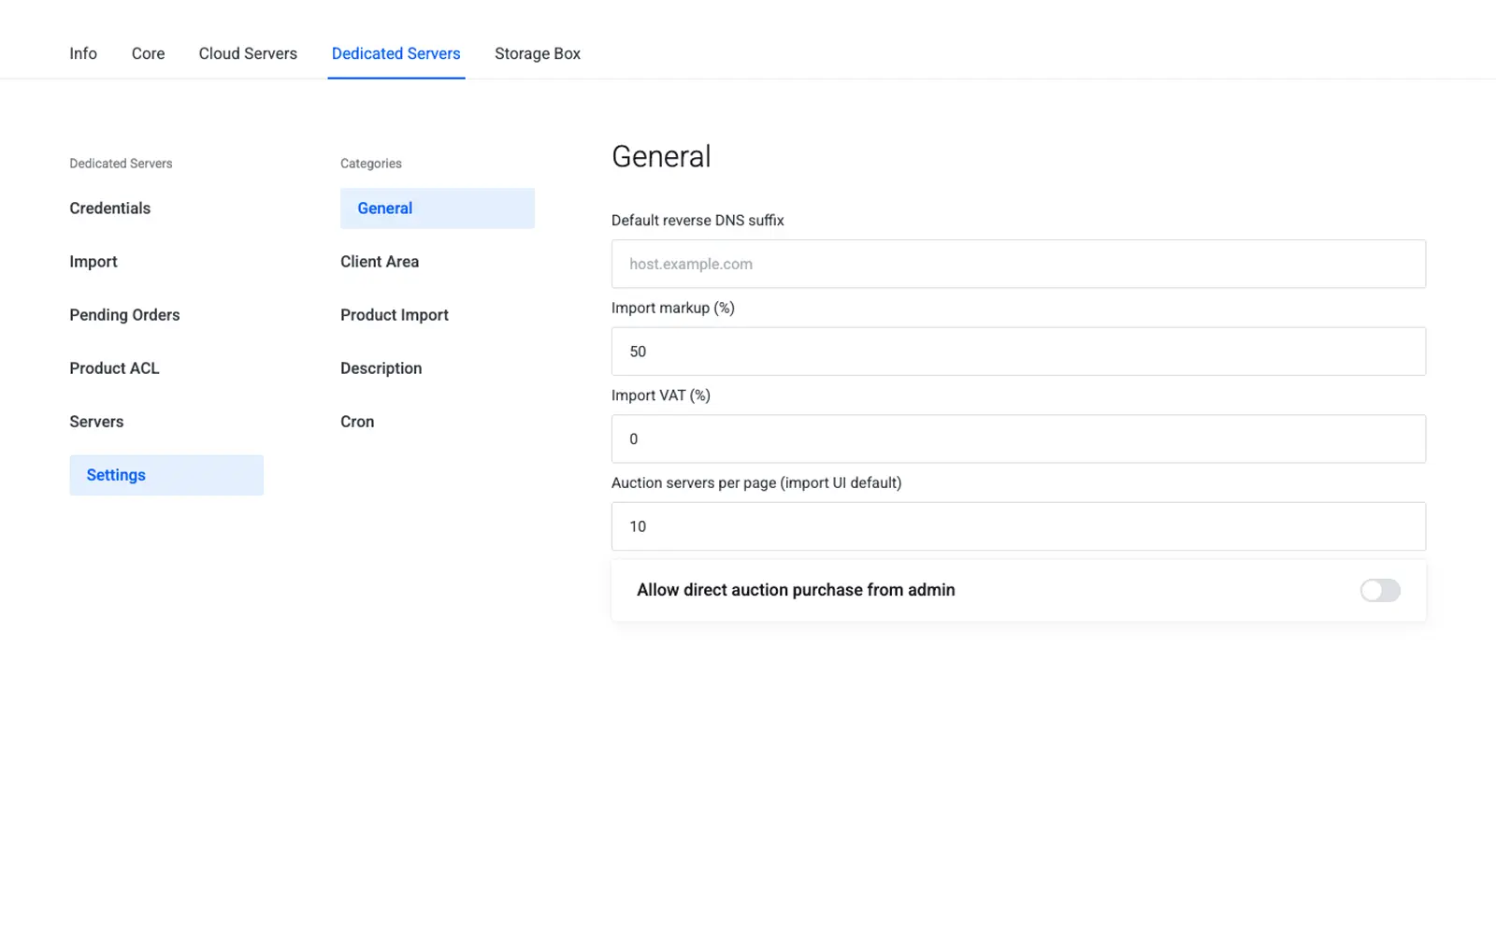The image size is (1496, 935).
Task: Open the Cloud Servers tab
Action: [x=248, y=53]
